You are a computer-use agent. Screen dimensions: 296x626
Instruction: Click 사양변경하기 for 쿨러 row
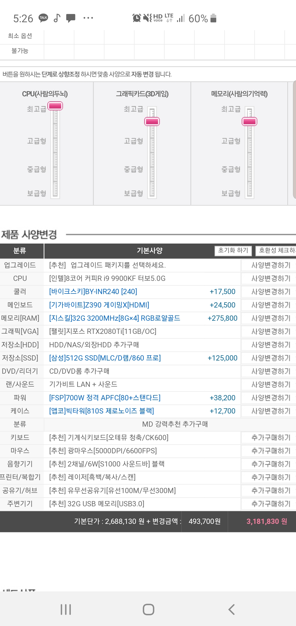click(269, 292)
